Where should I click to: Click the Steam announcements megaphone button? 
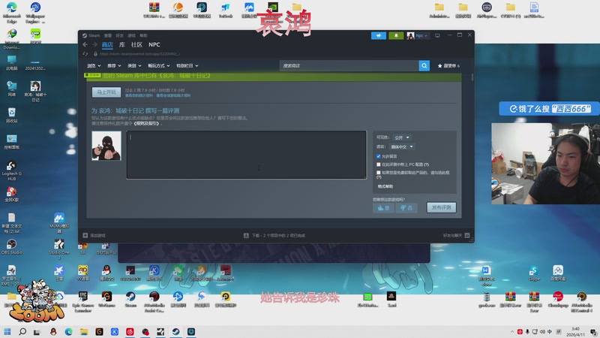click(x=379, y=35)
